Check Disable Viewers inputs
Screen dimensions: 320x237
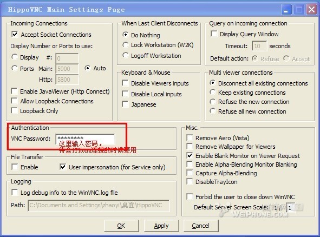pyautogui.click(x=125, y=83)
